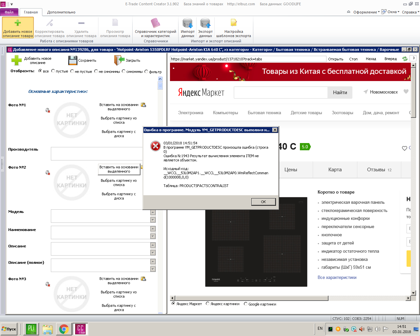420x336 pixels.
Task: Click down arrow on Наименование field
Action: pos(153,236)
